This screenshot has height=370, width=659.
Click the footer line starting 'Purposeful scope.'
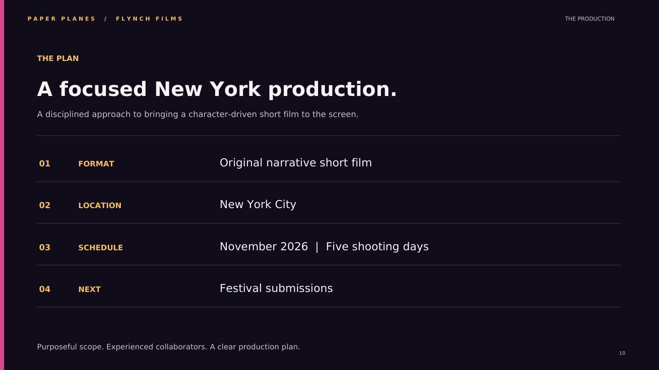click(x=168, y=347)
